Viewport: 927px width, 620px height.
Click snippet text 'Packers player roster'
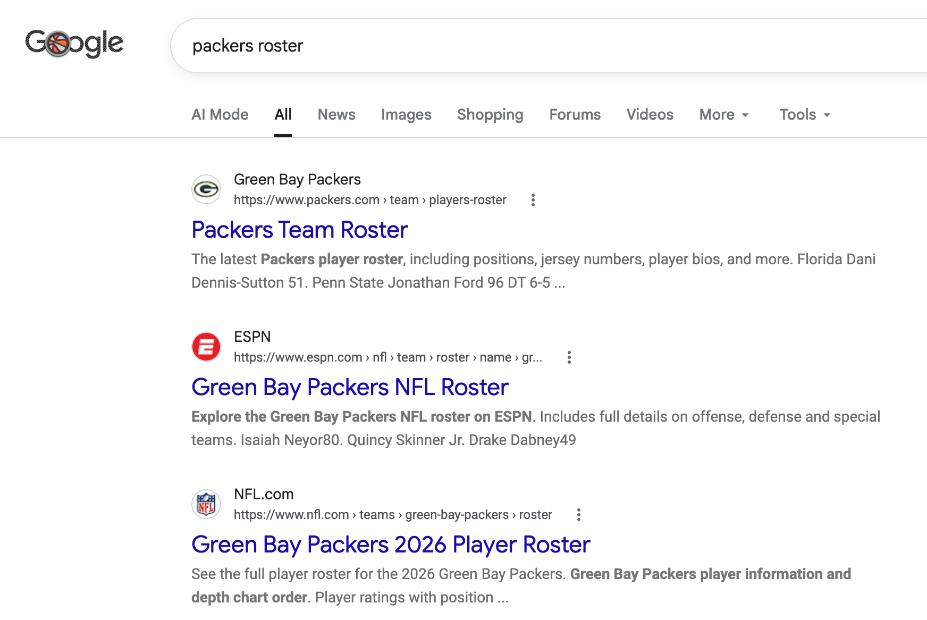click(332, 259)
